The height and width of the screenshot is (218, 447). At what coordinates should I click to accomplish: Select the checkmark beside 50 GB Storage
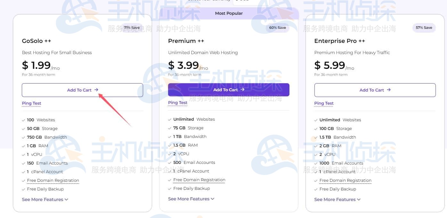coord(23,128)
